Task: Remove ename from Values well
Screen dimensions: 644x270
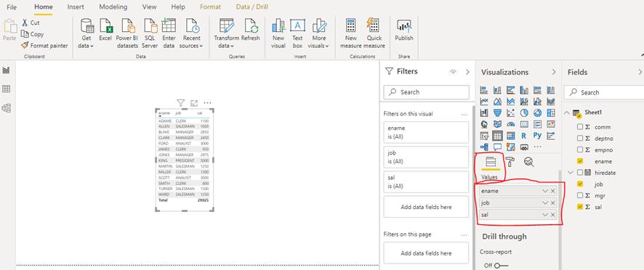Action: coord(553,191)
